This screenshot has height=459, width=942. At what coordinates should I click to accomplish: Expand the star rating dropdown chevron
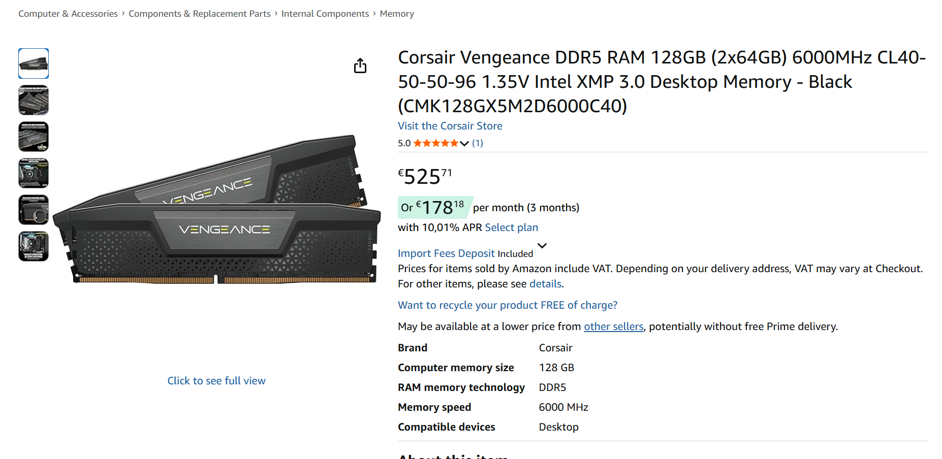[464, 144]
